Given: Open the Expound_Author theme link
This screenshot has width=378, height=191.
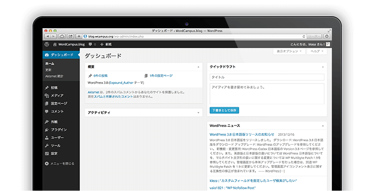Looking at the screenshot, I should pyautogui.click(x=121, y=83).
